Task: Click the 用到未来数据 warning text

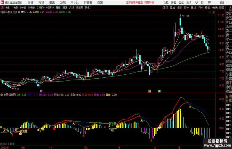Action: [x=7, y=144]
